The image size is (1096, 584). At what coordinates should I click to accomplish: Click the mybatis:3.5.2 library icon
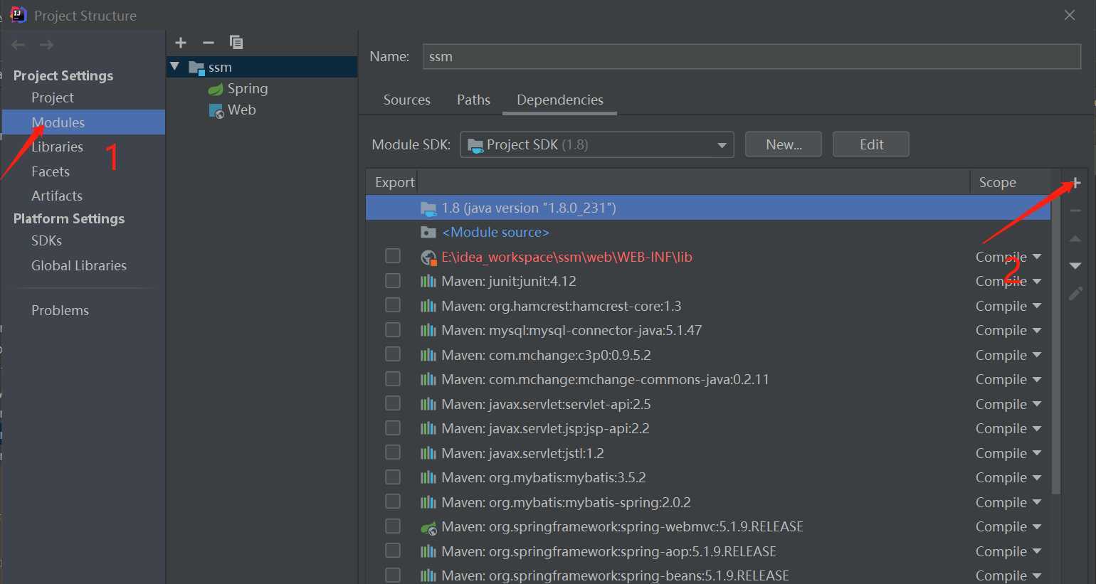point(428,478)
